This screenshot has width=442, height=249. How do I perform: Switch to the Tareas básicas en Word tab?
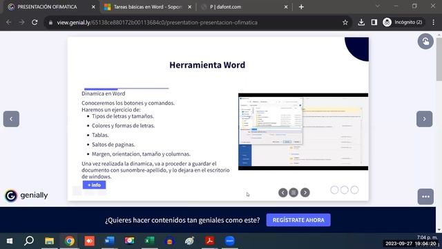tap(148, 7)
